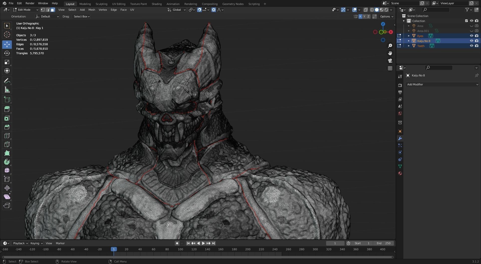Open the Edit Mode dropdown
481x264 pixels.
(x=26, y=10)
